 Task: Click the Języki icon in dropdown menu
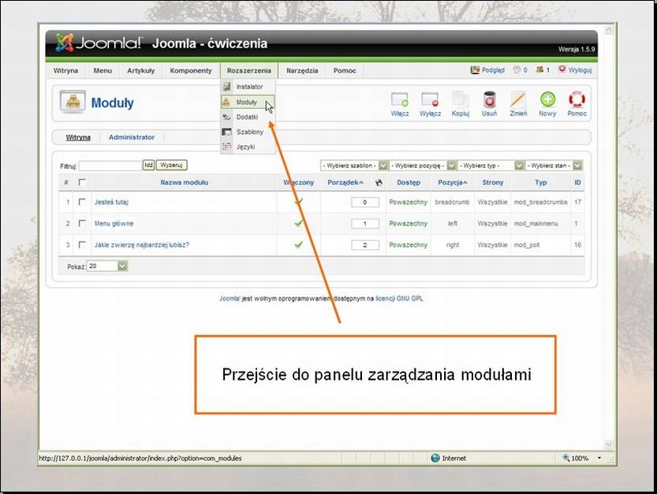click(x=226, y=147)
